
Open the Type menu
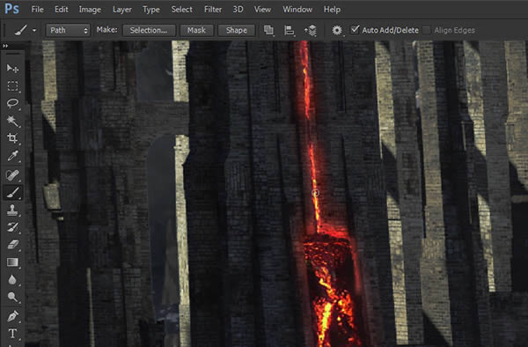(x=151, y=10)
